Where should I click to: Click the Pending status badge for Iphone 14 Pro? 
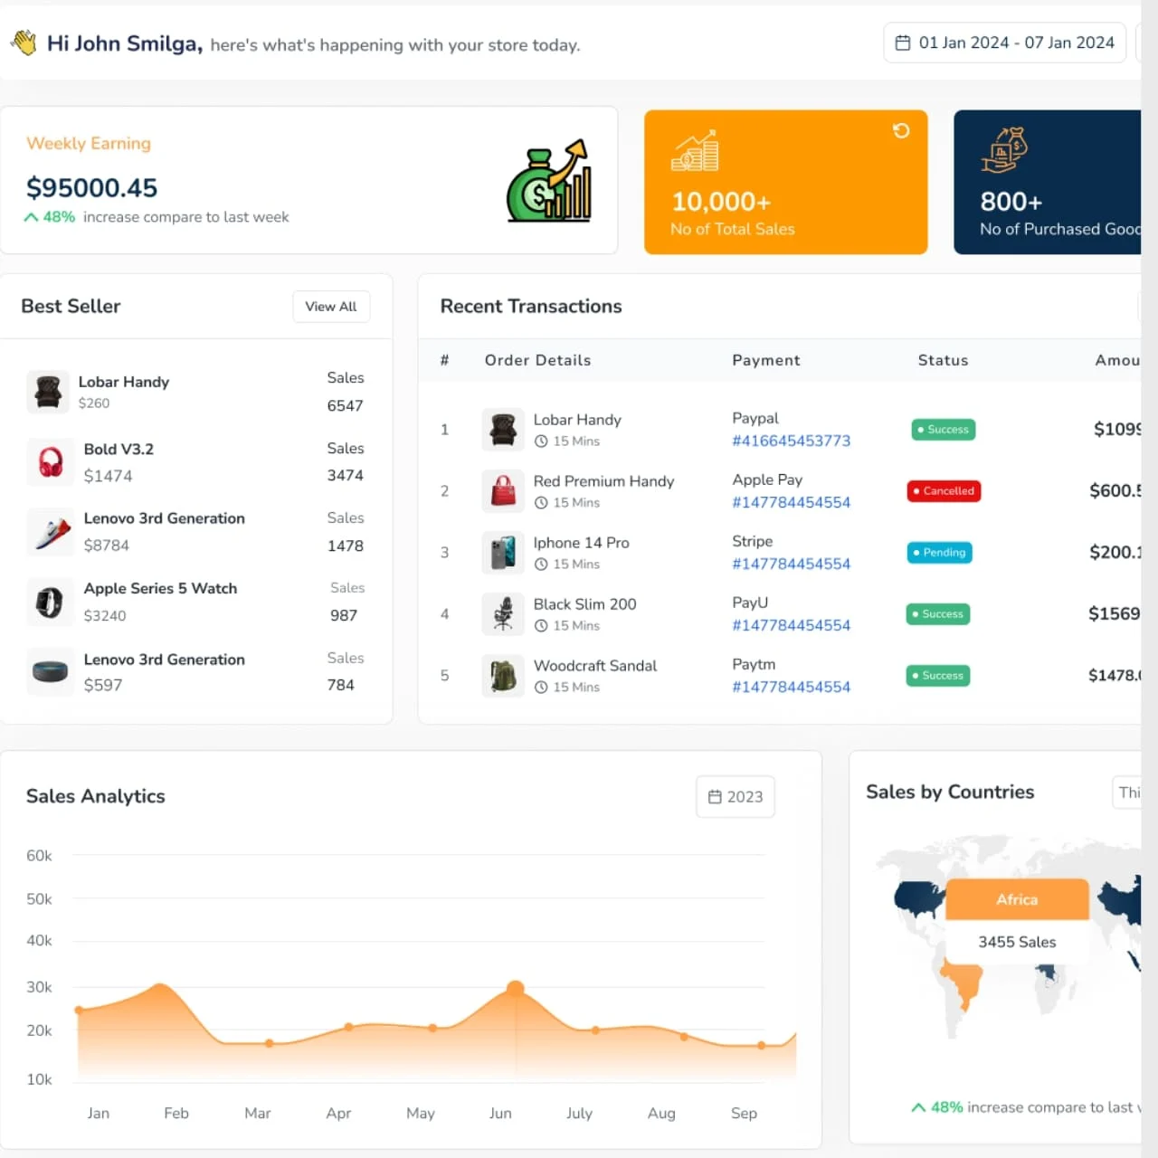(x=939, y=553)
